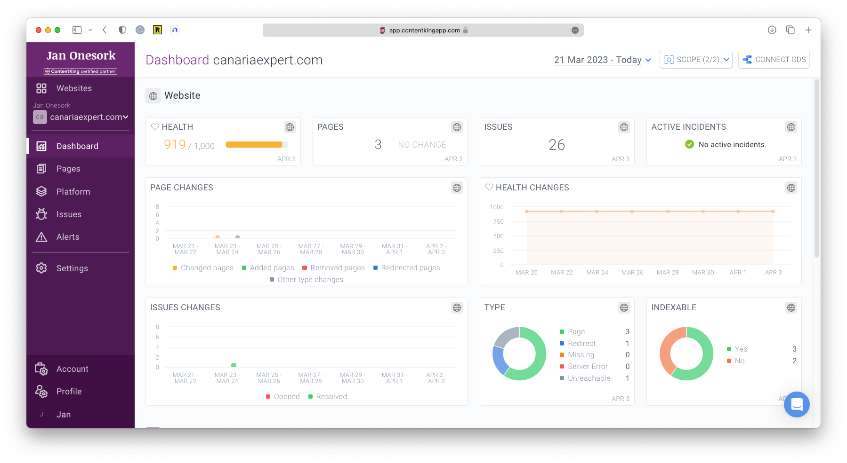The image size is (847, 463).
Task: Click globe icon on PAGE CHANGES card
Action: [457, 188]
